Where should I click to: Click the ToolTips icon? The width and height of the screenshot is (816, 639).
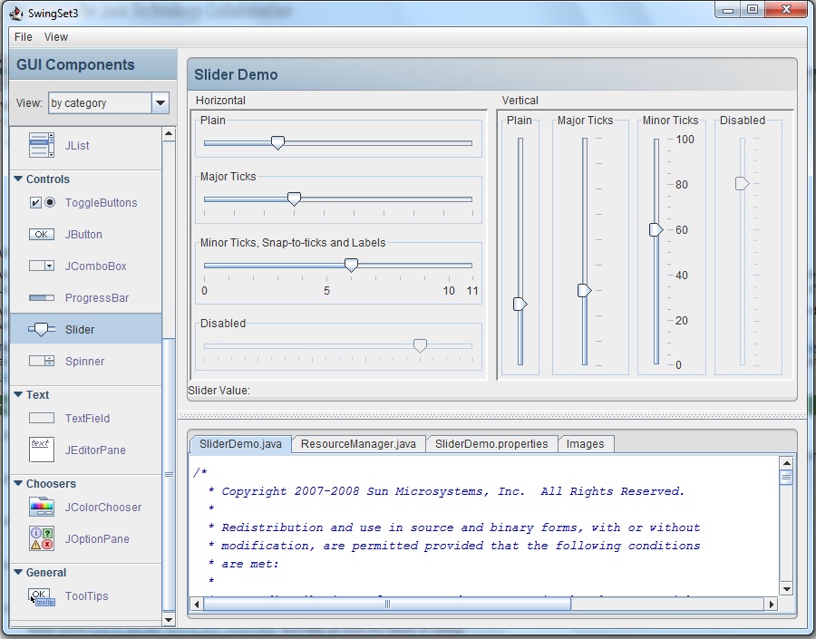(41, 596)
